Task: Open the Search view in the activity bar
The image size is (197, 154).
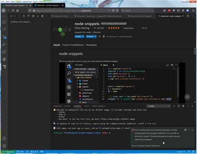Action: [4, 29]
